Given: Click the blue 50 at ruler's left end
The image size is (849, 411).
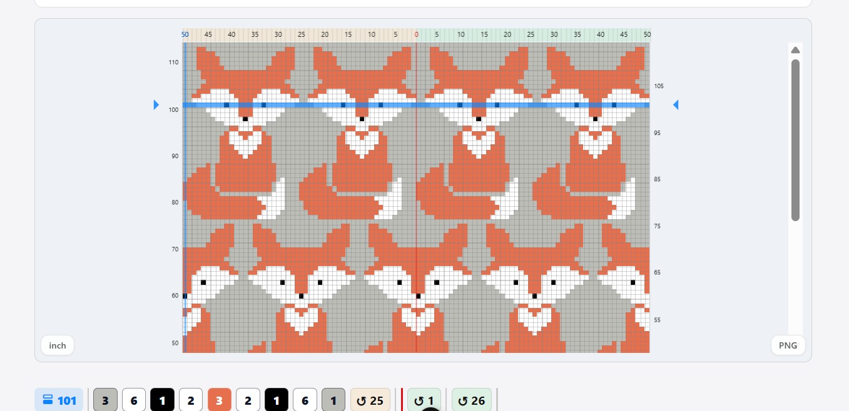Looking at the screenshot, I should 185,34.
